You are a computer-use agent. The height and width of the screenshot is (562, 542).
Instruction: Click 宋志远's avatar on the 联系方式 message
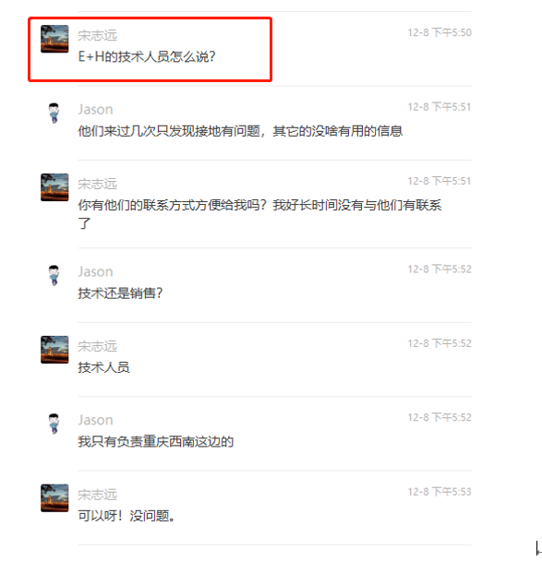coord(54,187)
